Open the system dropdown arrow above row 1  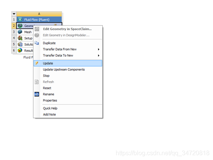(x=14, y=14)
